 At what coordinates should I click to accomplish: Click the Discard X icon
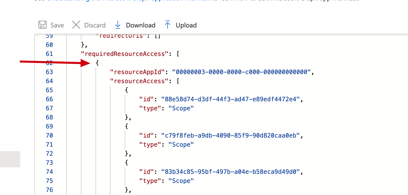click(76, 25)
